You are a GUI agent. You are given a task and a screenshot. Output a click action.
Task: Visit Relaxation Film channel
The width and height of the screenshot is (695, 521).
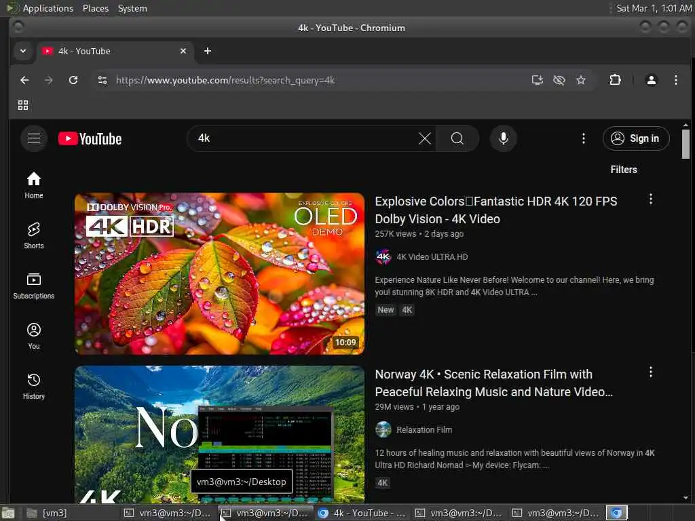424,429
